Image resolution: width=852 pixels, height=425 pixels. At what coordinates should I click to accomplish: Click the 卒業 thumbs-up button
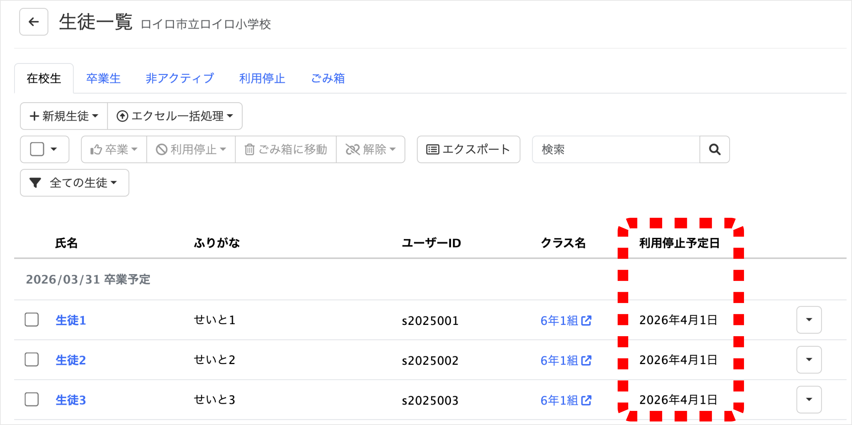(114, 149)
